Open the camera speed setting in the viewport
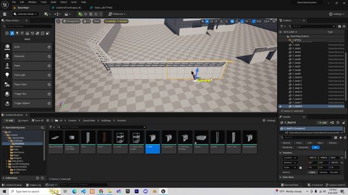Viewport: 348px width, 195px height. 266,21
